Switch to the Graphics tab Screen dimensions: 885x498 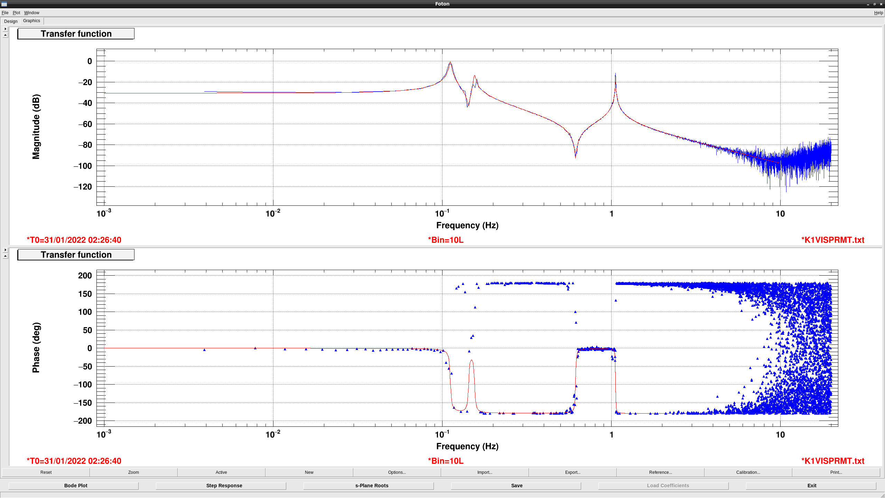[31, 21]
